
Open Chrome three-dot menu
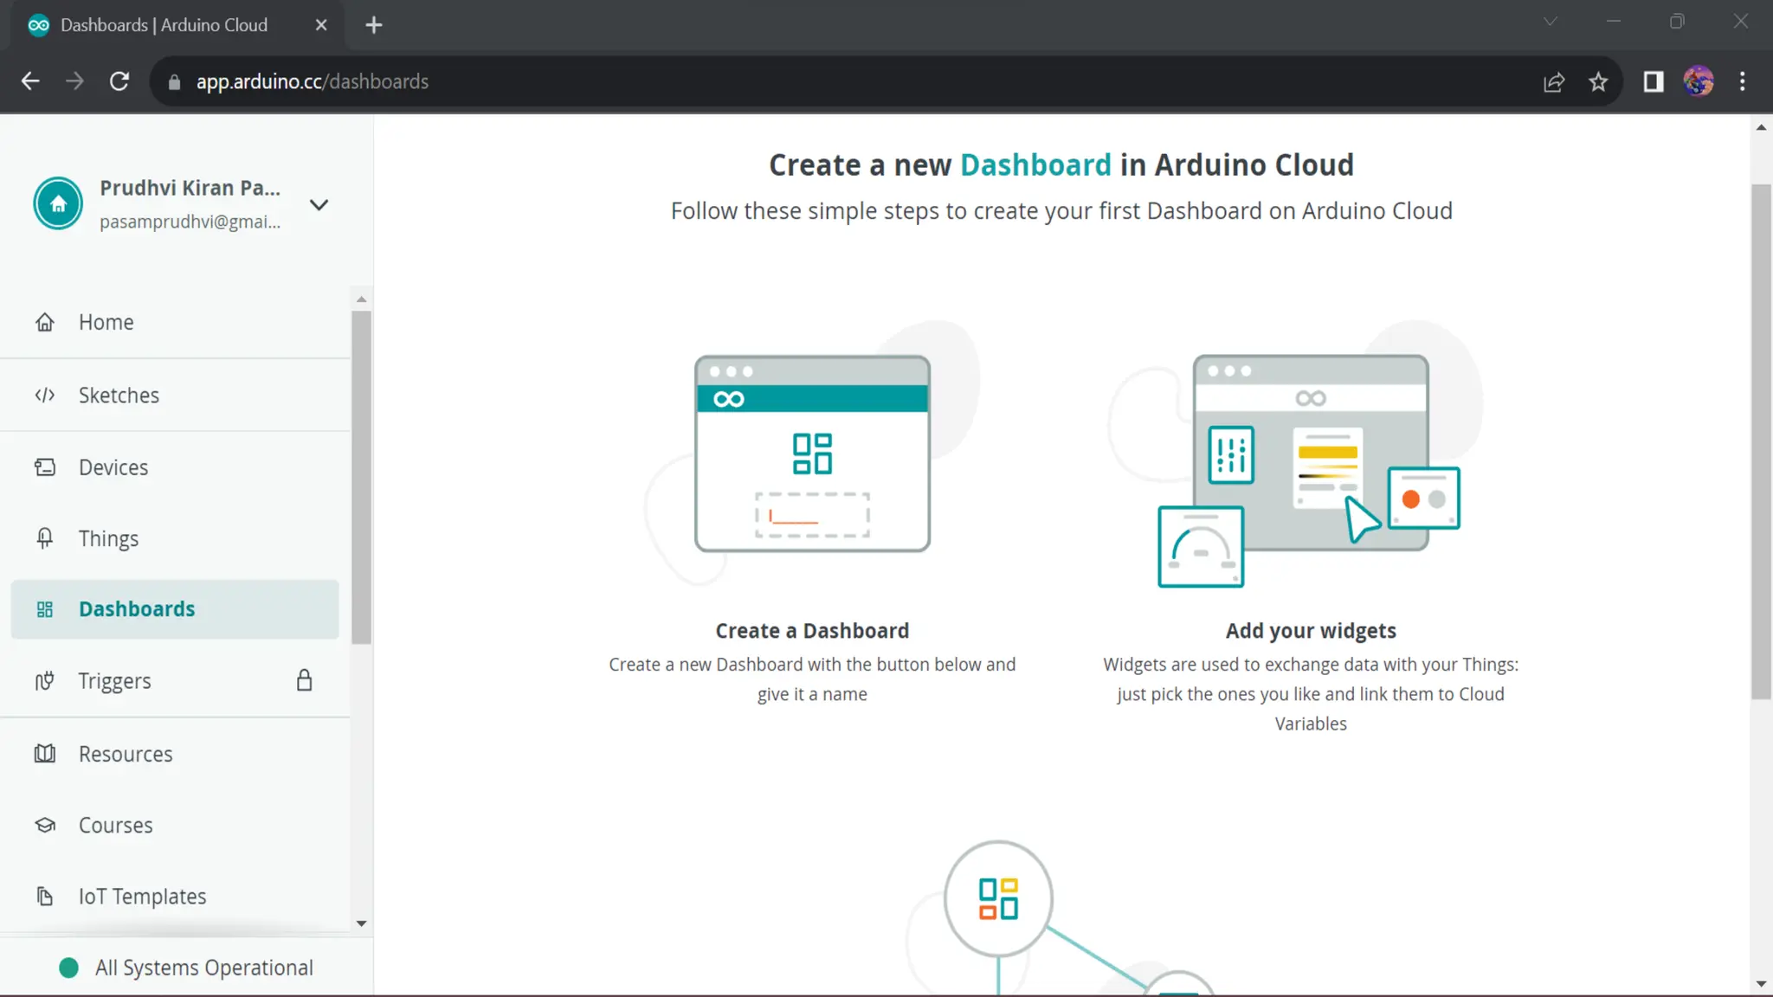point(1742,81)
